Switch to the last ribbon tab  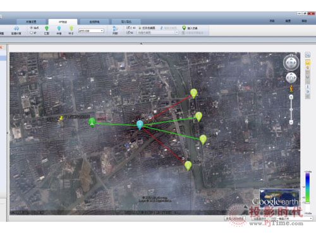coord(126,21)
